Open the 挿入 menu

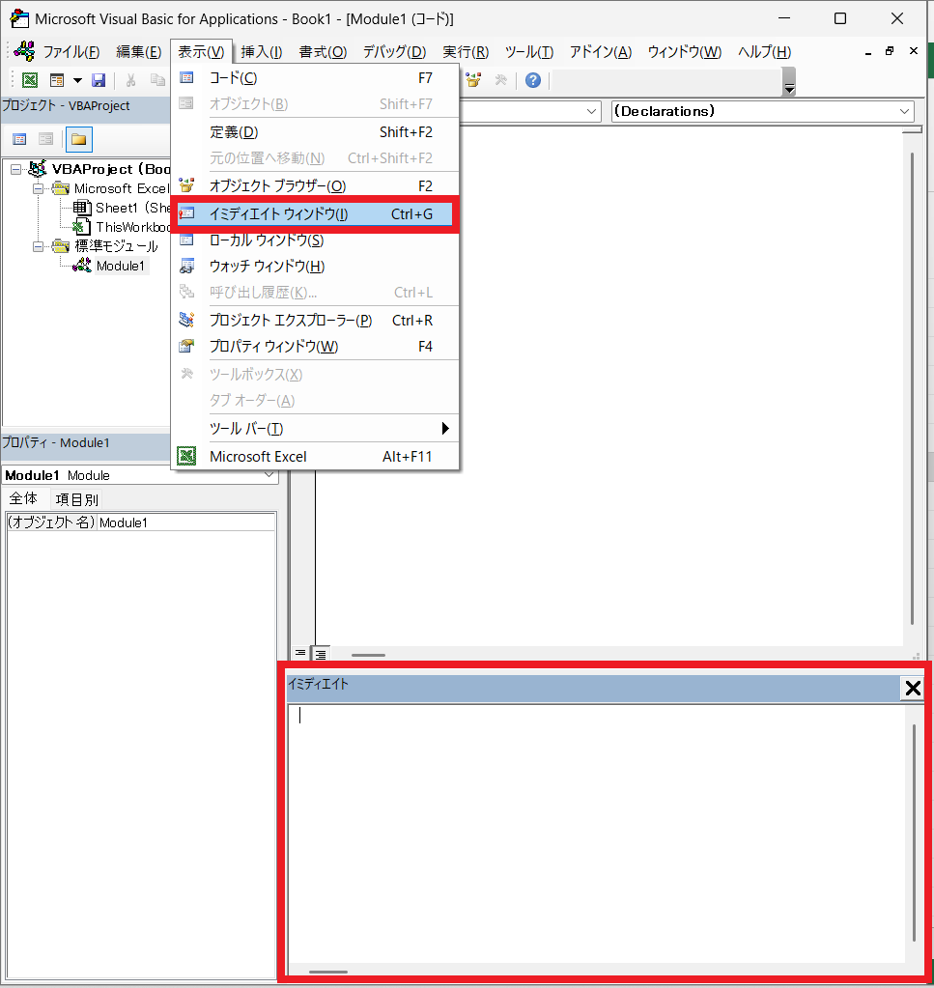pos(262,51)
